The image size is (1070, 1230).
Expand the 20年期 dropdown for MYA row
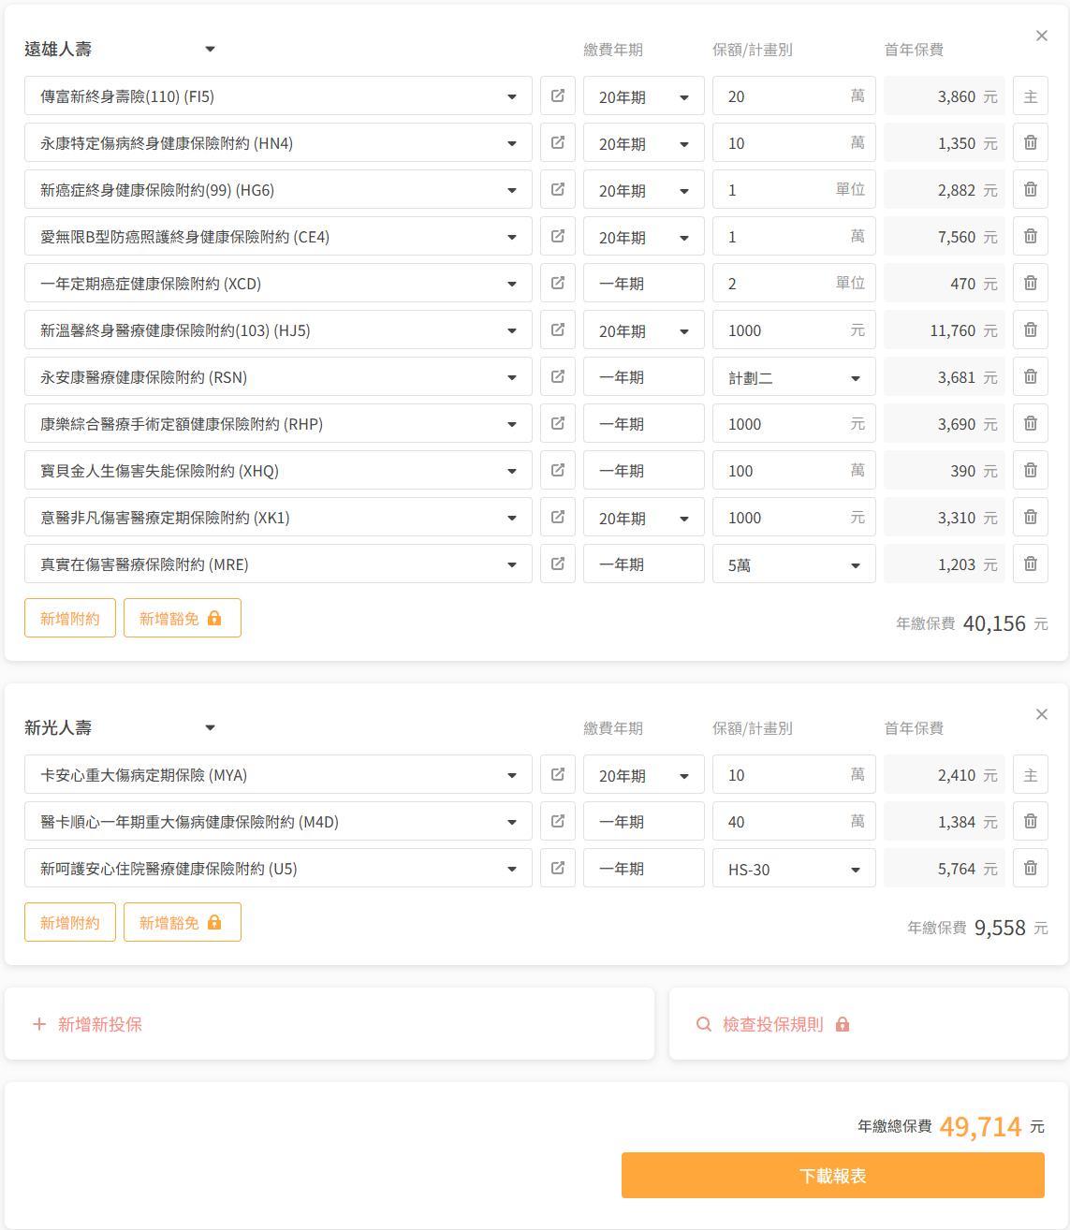pos(644,774)
